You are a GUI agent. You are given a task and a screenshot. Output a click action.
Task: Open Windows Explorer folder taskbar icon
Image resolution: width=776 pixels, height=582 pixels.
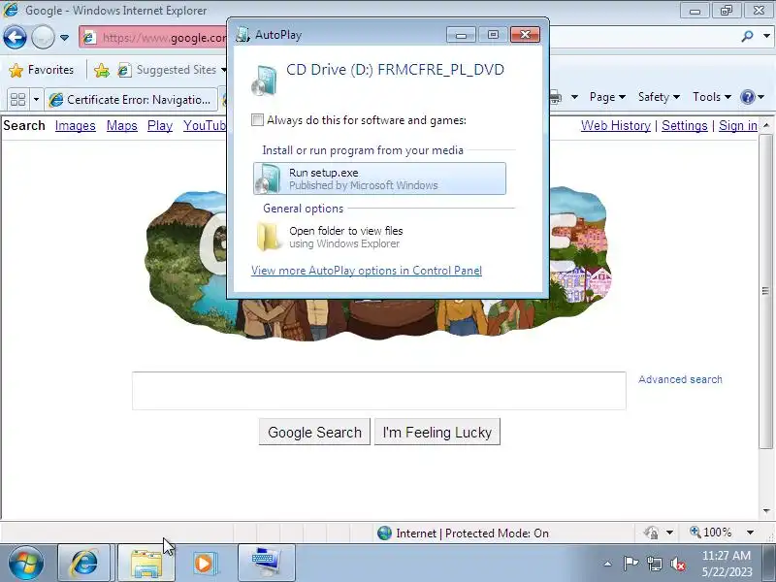pyautogui.click(x=146, y=564)
